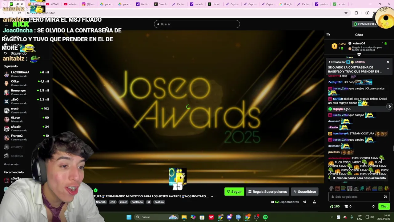Screen dimensions: 394x222
Task: Open qBittorrent taskbar icon
Action: (238, 217)
